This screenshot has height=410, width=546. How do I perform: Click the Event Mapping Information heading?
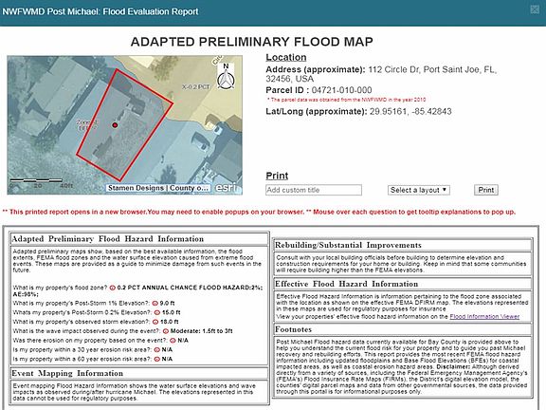pos(67,373)
